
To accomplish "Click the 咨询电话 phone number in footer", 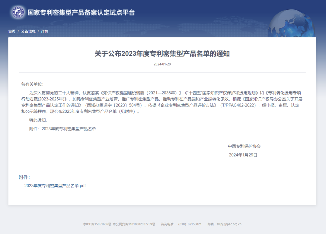I will (x=190, y=224).
